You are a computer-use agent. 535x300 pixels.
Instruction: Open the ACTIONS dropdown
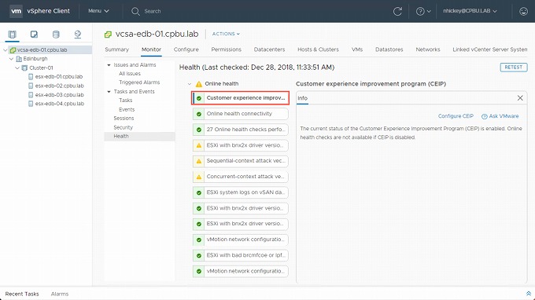click(x=226, y=34)
